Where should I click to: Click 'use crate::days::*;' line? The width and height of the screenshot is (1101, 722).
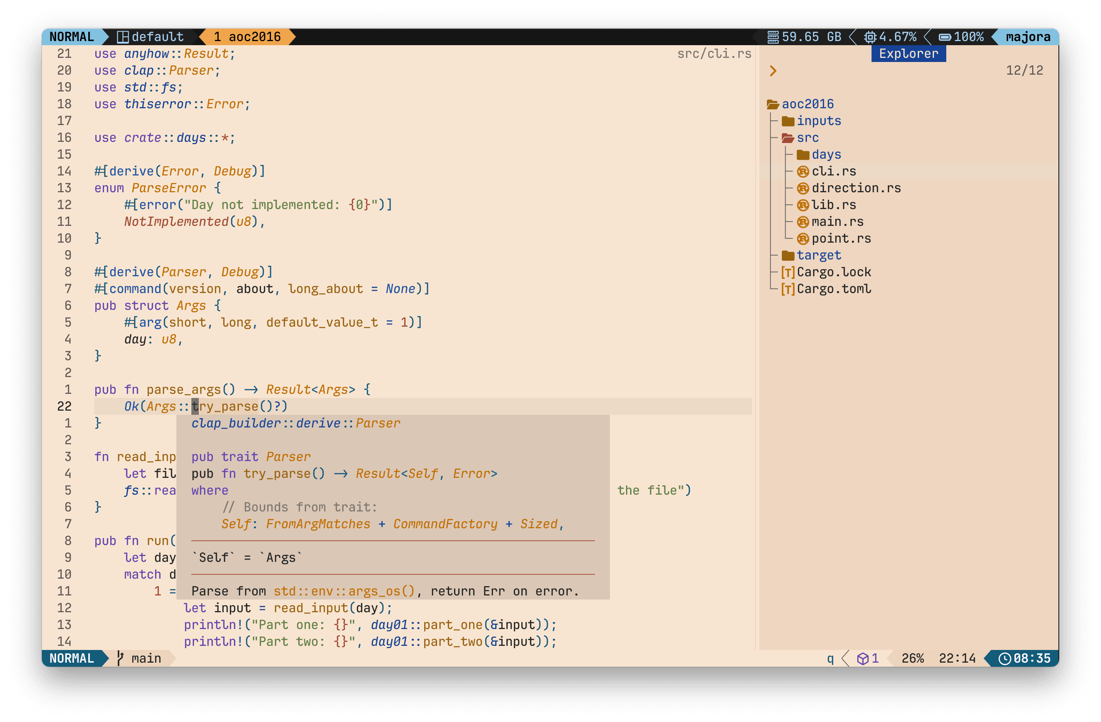pos(165,138)
